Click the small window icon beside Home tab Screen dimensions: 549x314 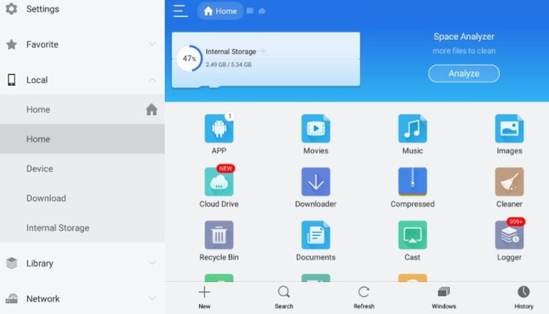tap(250, 11)
